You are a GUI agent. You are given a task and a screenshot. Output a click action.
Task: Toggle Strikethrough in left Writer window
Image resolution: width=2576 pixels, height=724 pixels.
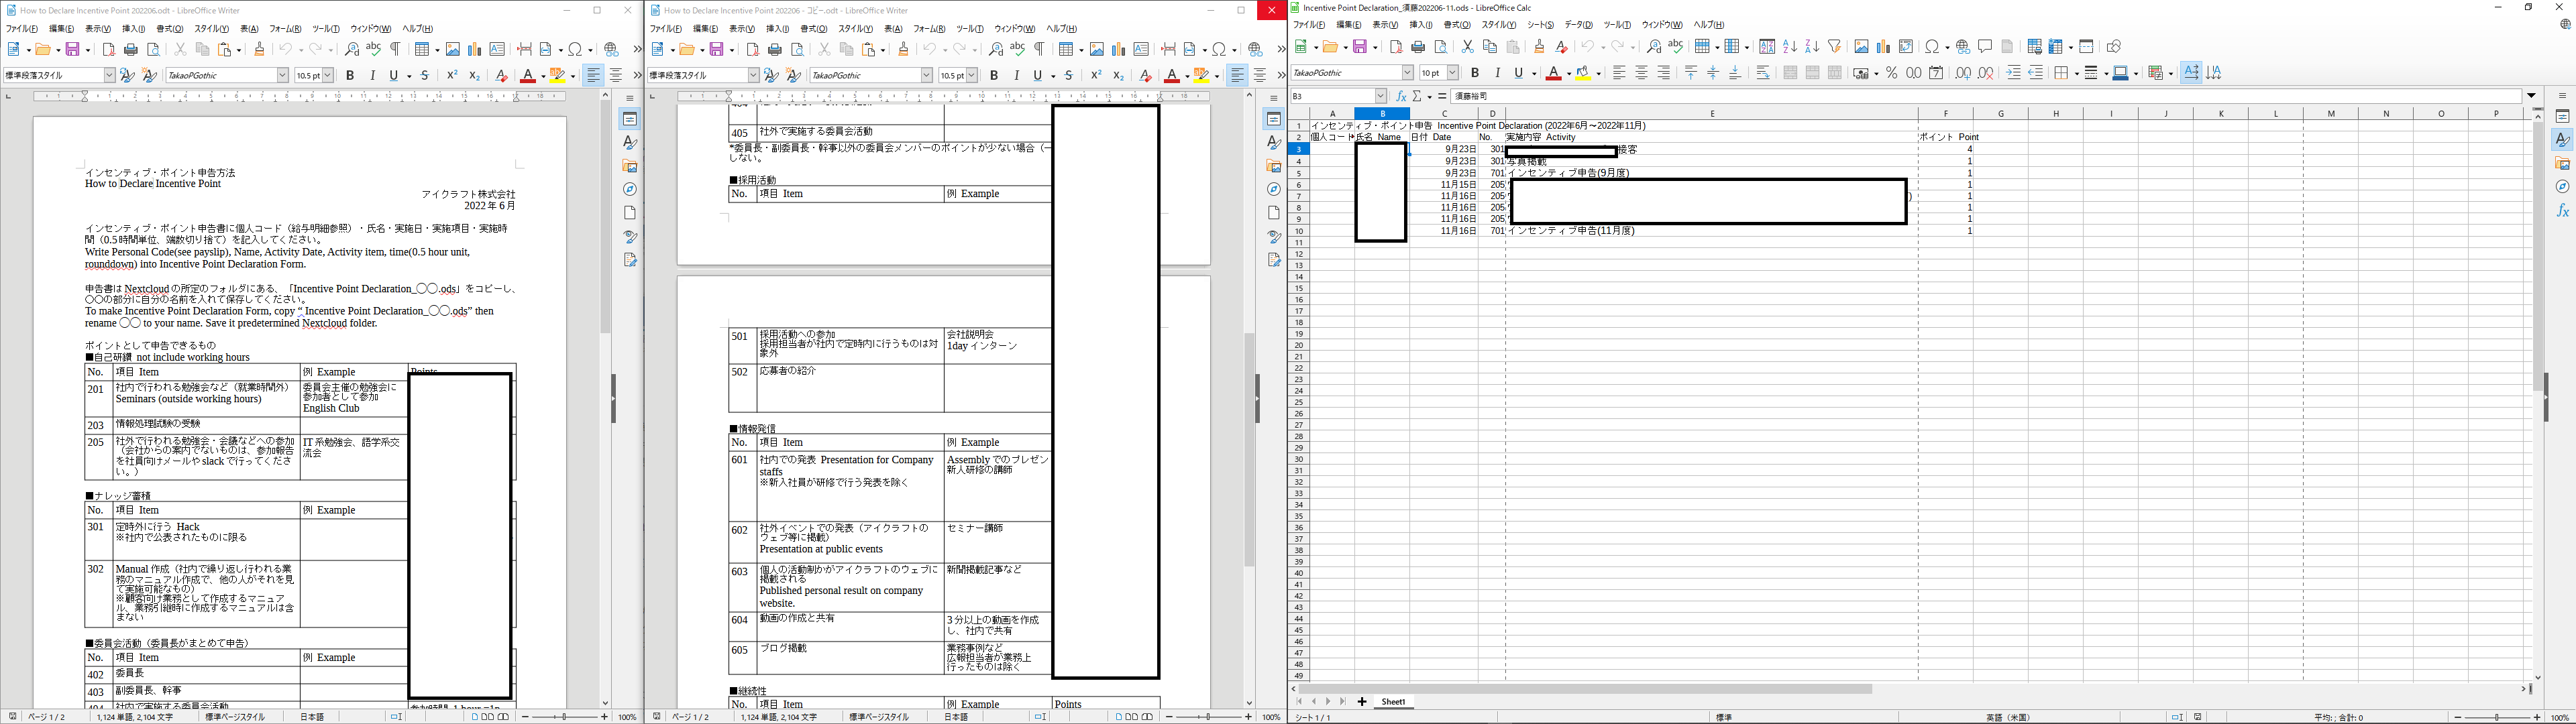click(425, 75)
